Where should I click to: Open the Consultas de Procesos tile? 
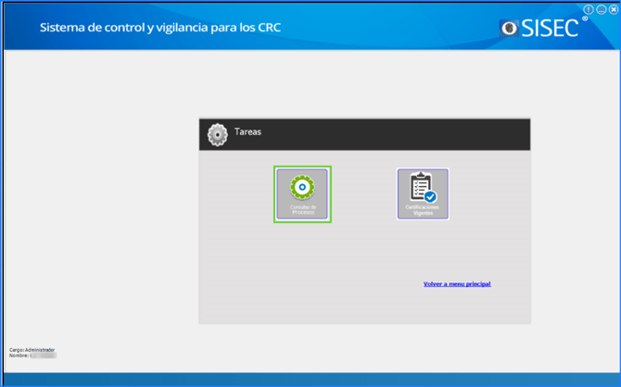pyautogui.click(x=302, y=193)
